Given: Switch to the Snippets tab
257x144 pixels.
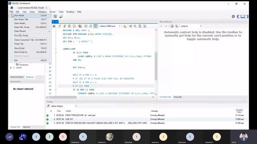Looking at the screenshot, I should pyautogui.click(x=177, y=97).
